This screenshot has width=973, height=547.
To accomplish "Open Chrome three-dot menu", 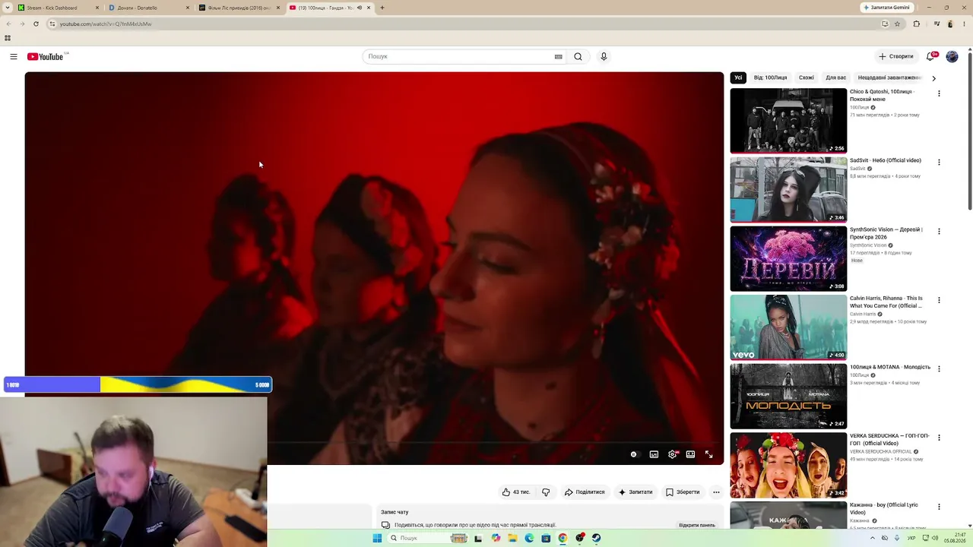I will click(x=964, y=24).
